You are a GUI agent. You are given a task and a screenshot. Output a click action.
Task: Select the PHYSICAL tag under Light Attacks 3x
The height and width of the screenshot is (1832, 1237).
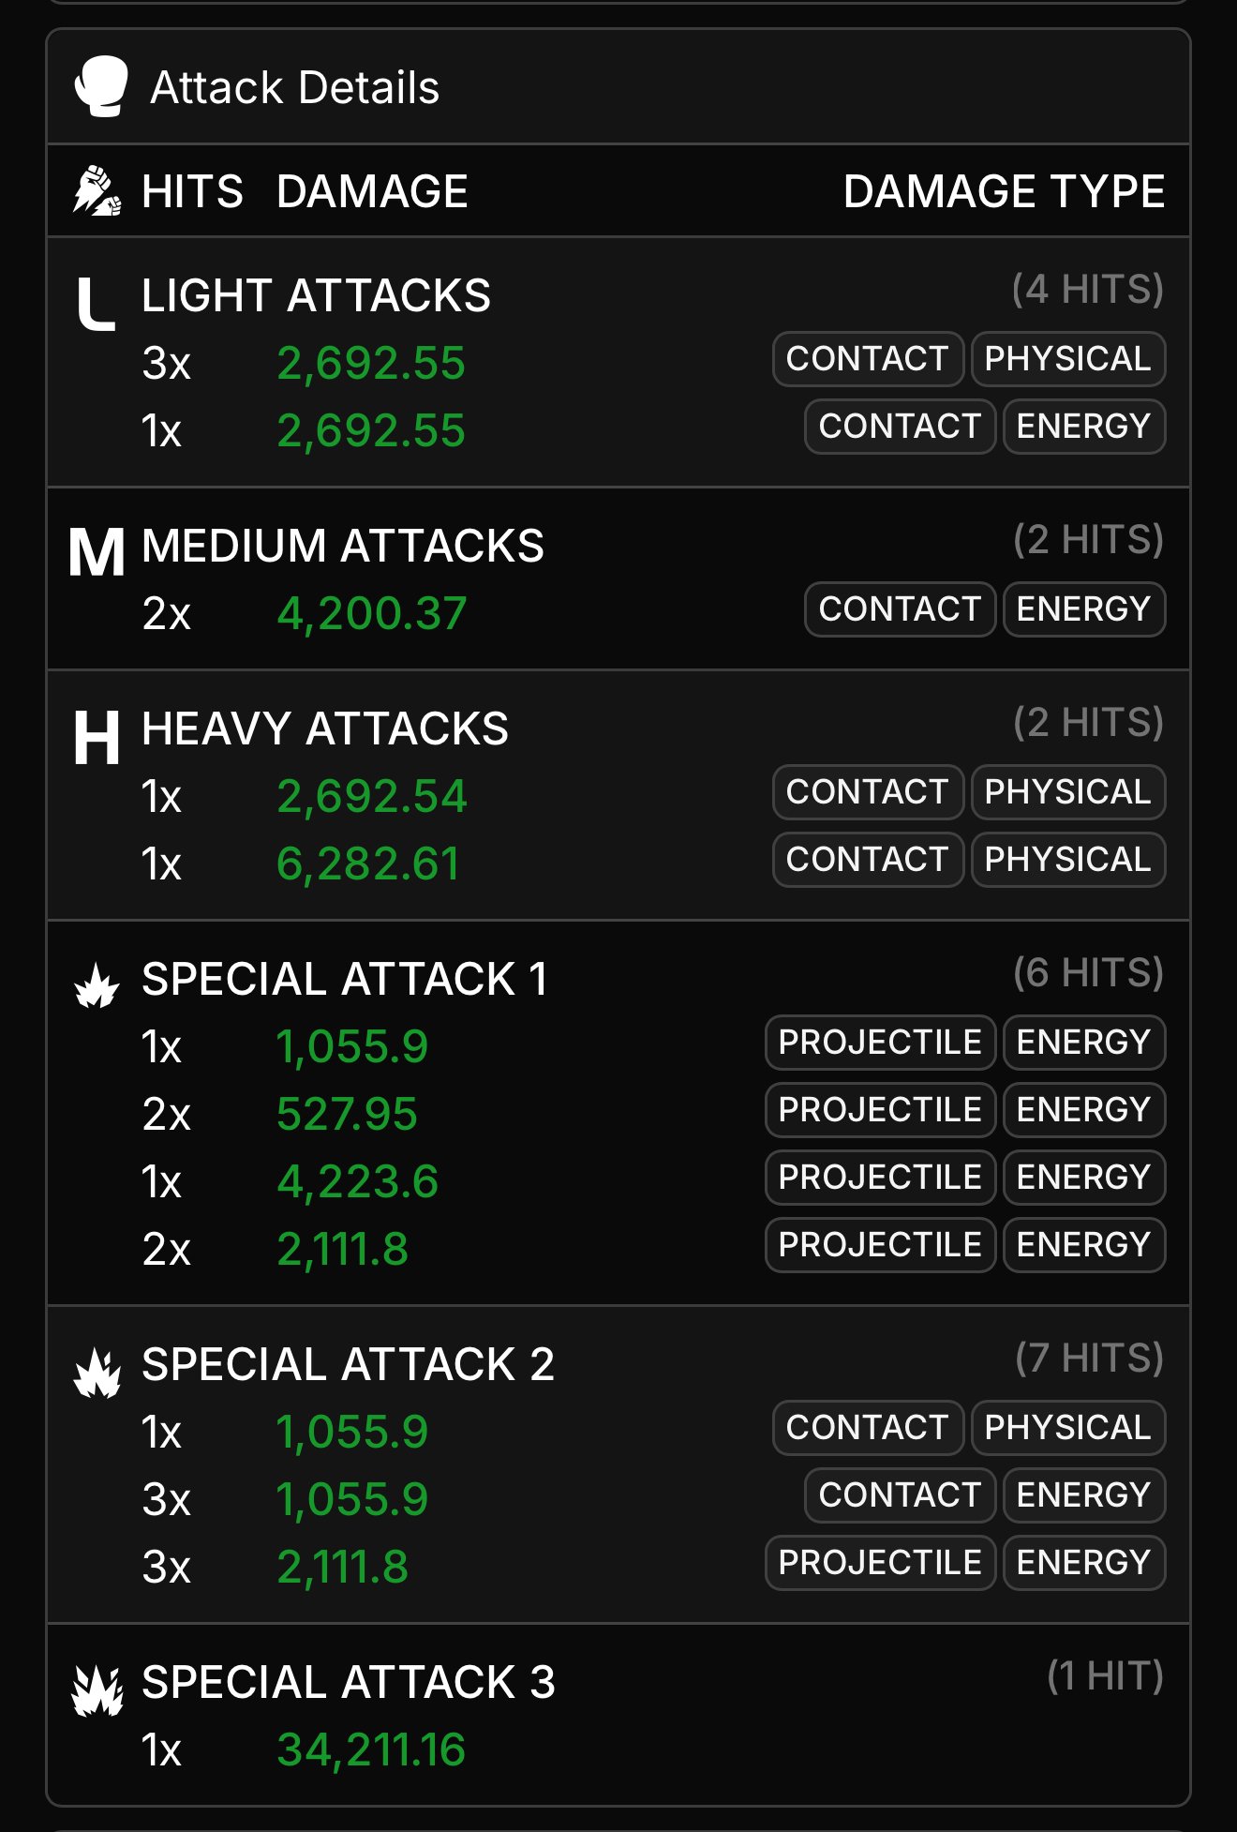tap(1068, 359)
